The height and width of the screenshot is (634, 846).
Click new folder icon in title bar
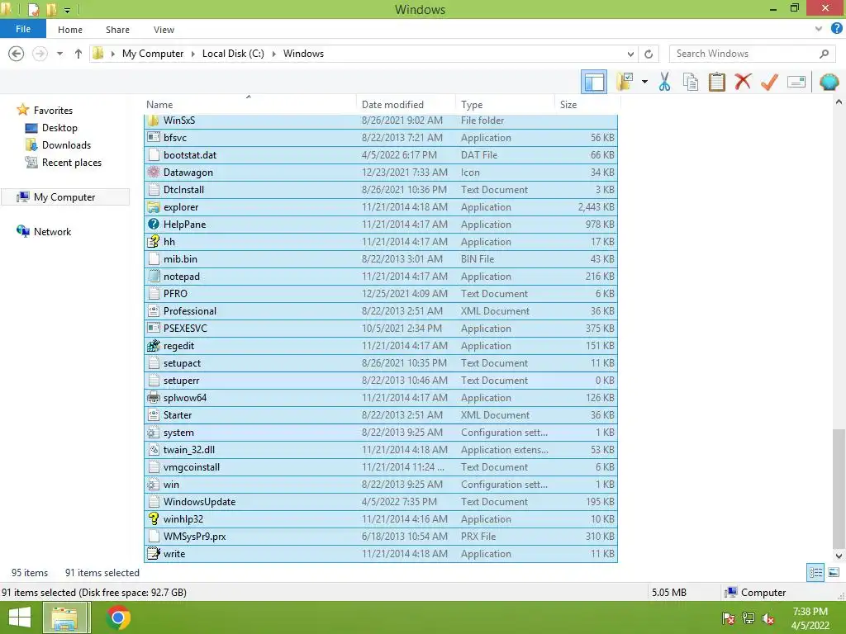tap(52, 10)
